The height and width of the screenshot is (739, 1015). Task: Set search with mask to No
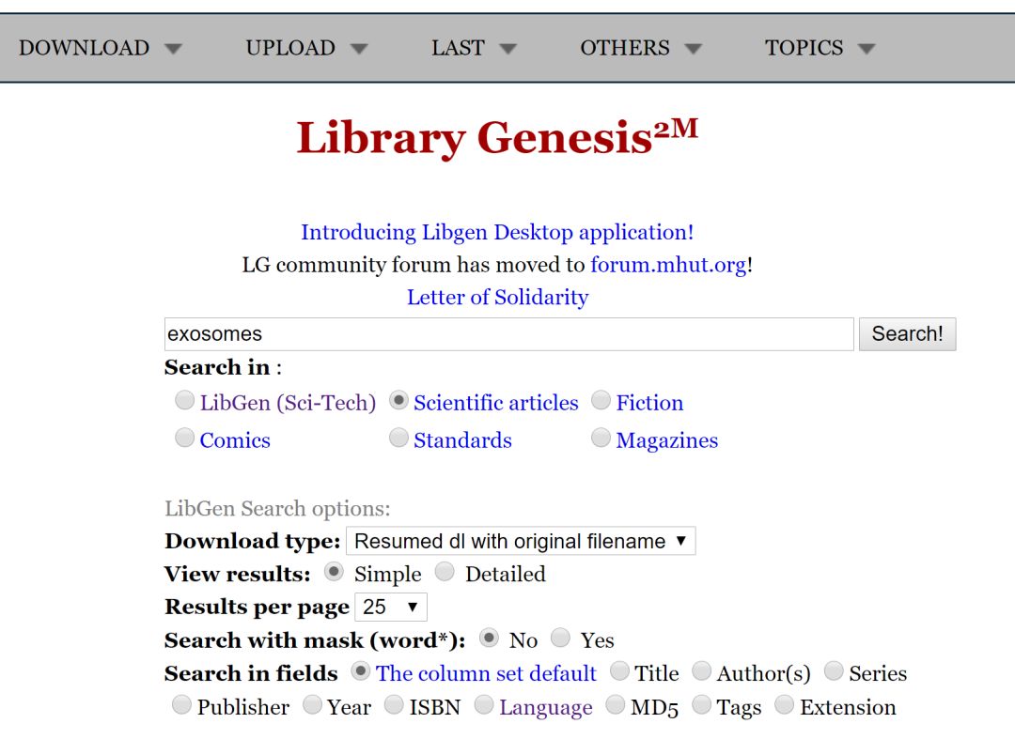point(489,639)
